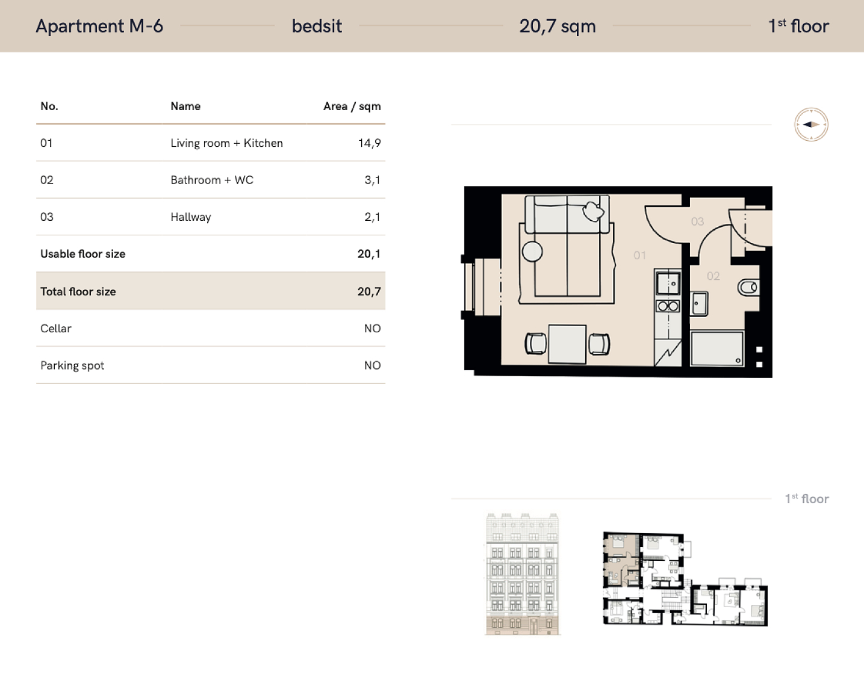Select the 'Bathroom + WC' cell
Image resolution: width=864 pixels, height=674 pixels.
click(x=212, y=180)
